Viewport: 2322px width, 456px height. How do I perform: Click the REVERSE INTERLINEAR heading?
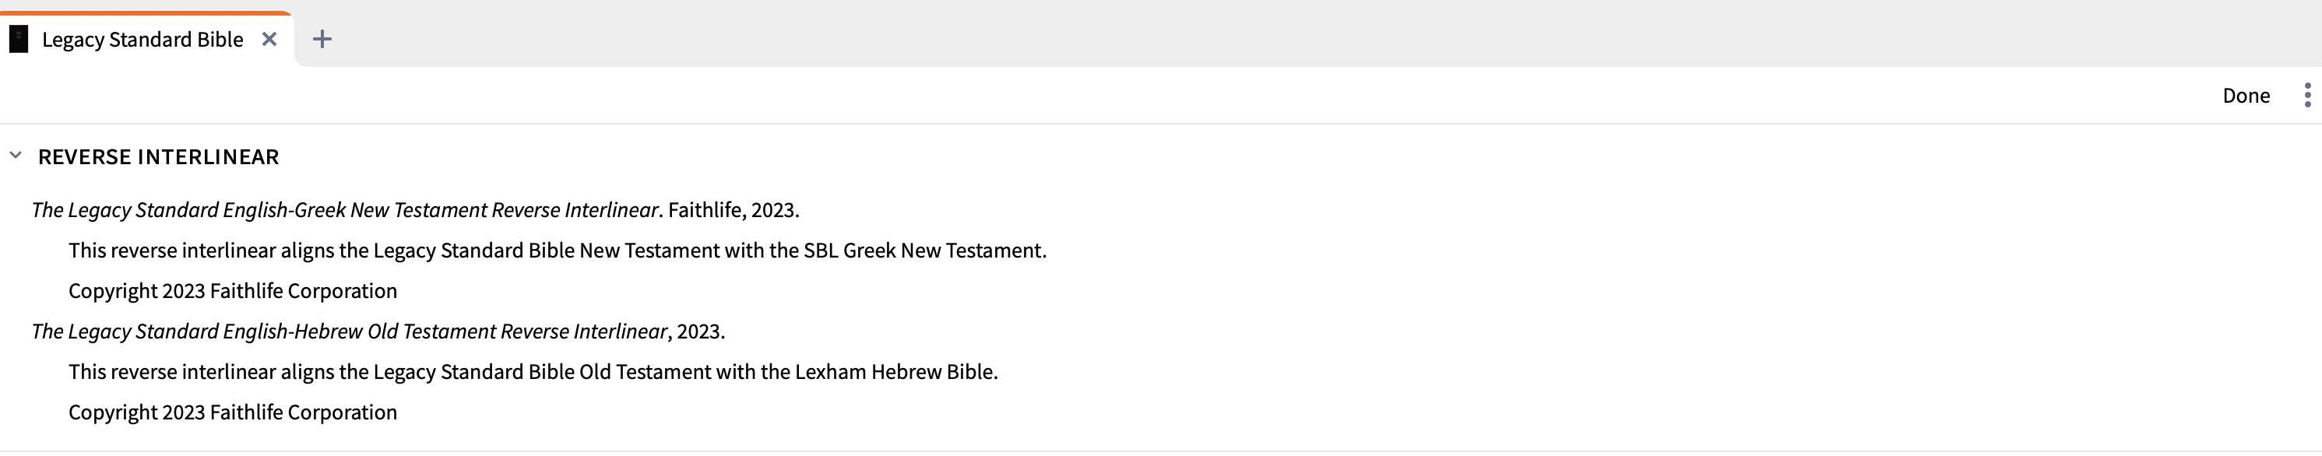click(x=159, y=157)
